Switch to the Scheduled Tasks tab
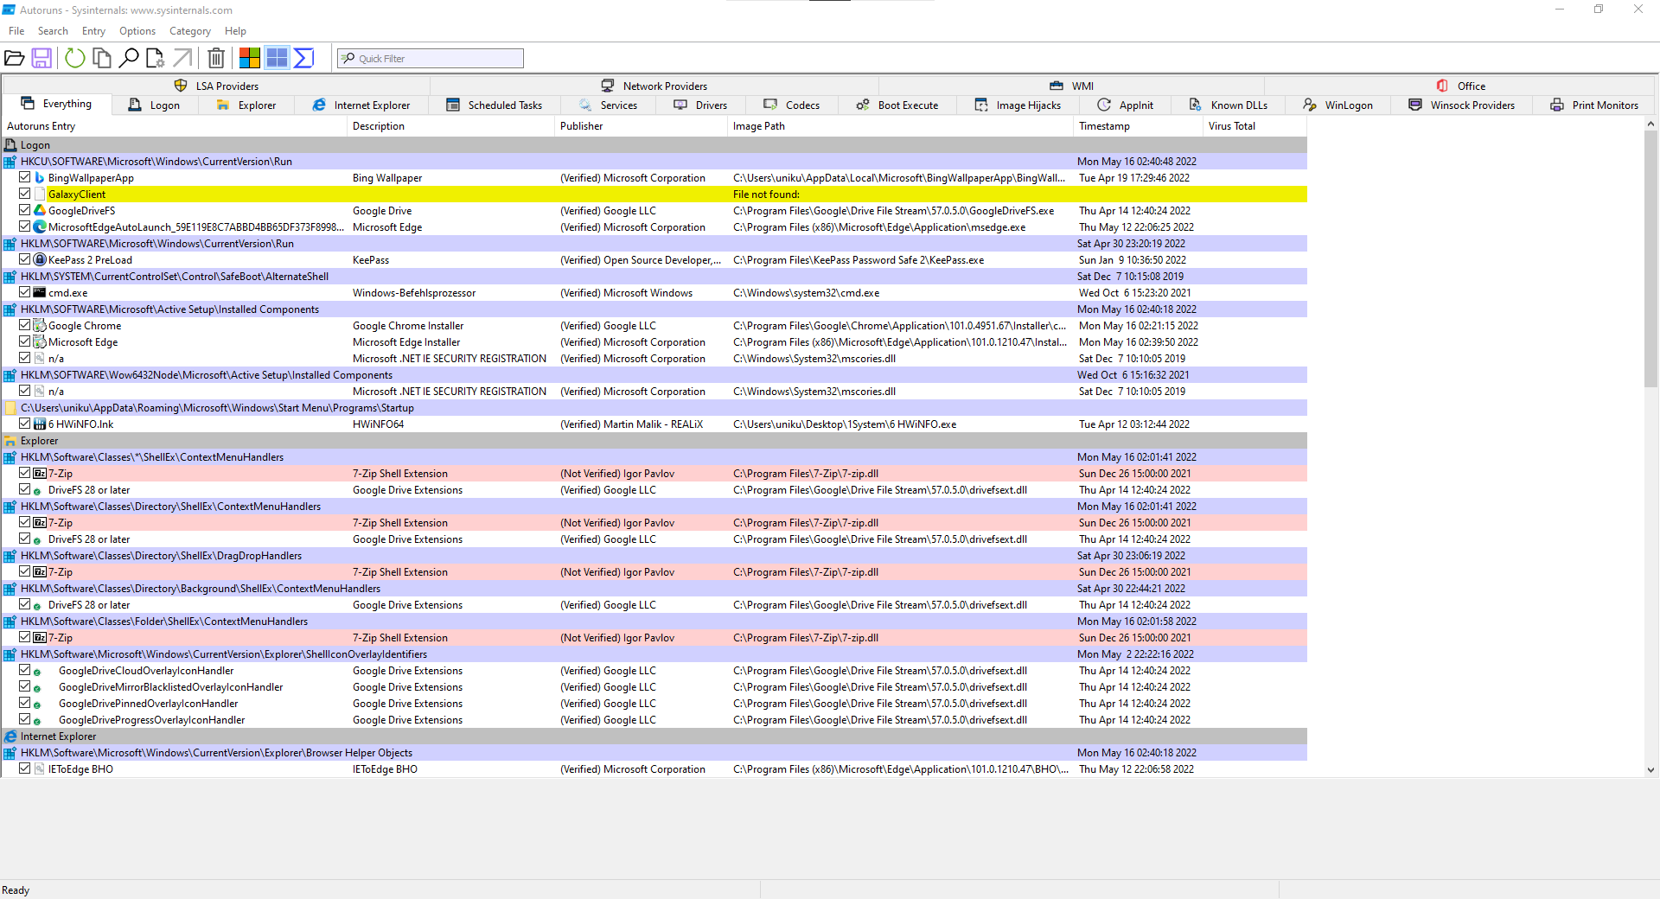The width and height of the screenshot is (1660, 899). point(494,105)
